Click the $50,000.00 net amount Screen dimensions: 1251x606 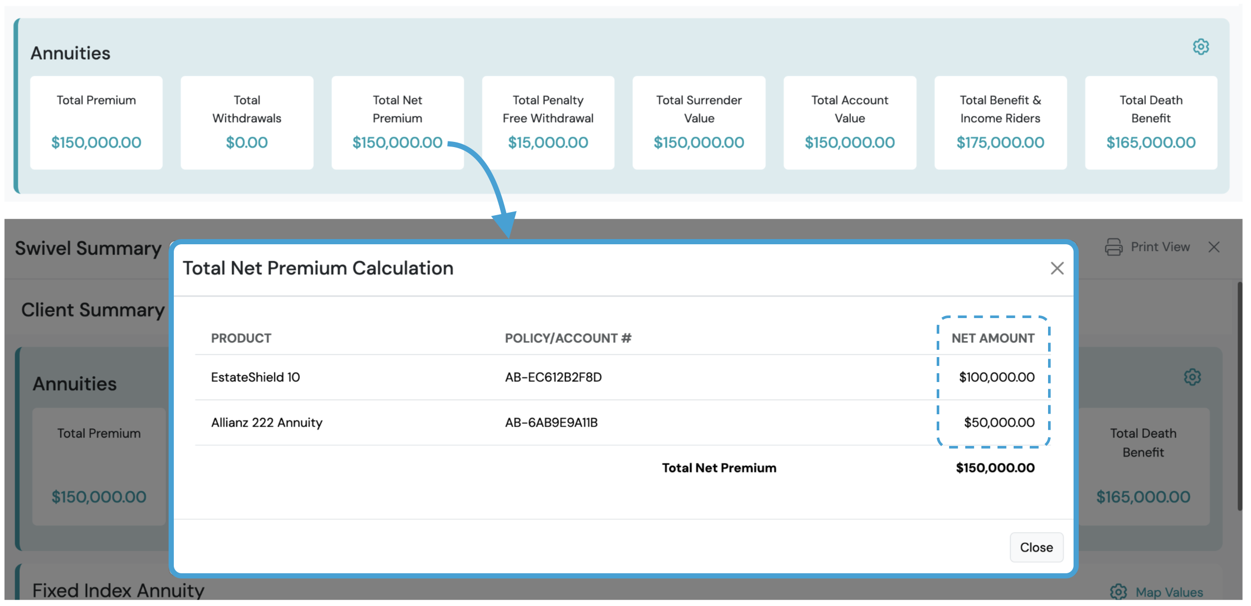pos(999,423)
